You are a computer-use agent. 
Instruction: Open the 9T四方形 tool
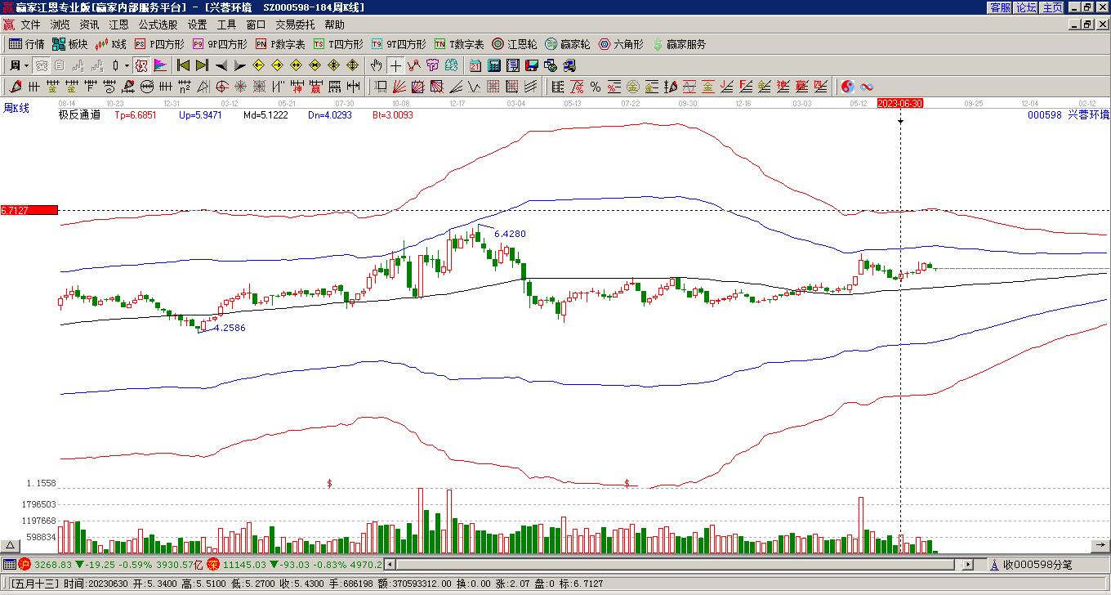pos(399,44)
